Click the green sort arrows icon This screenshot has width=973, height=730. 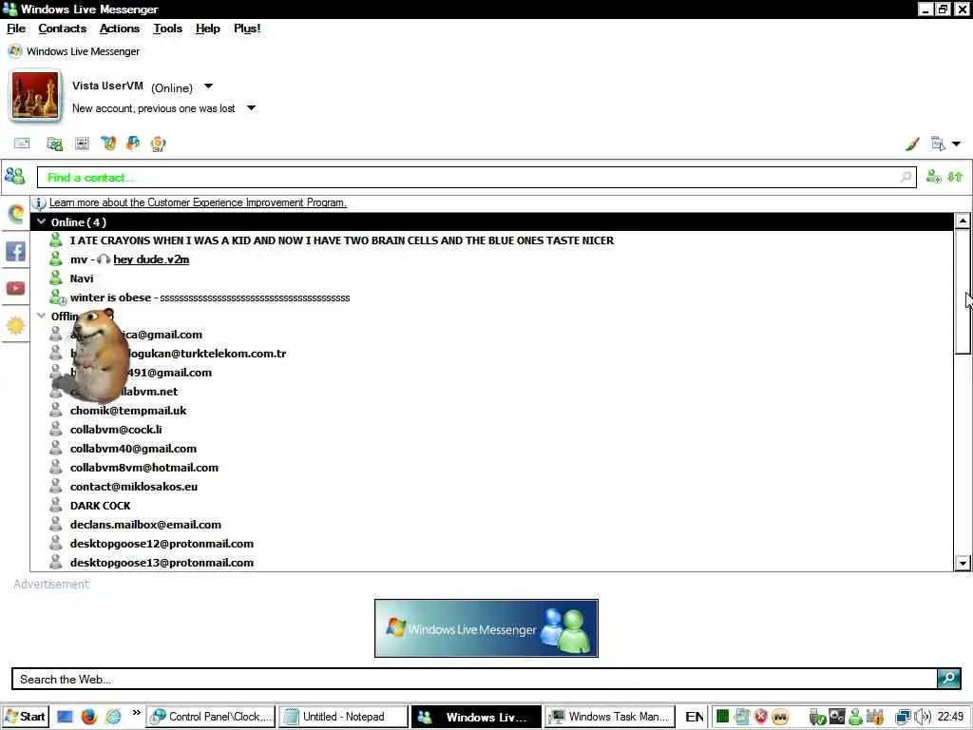click(955, 177)
